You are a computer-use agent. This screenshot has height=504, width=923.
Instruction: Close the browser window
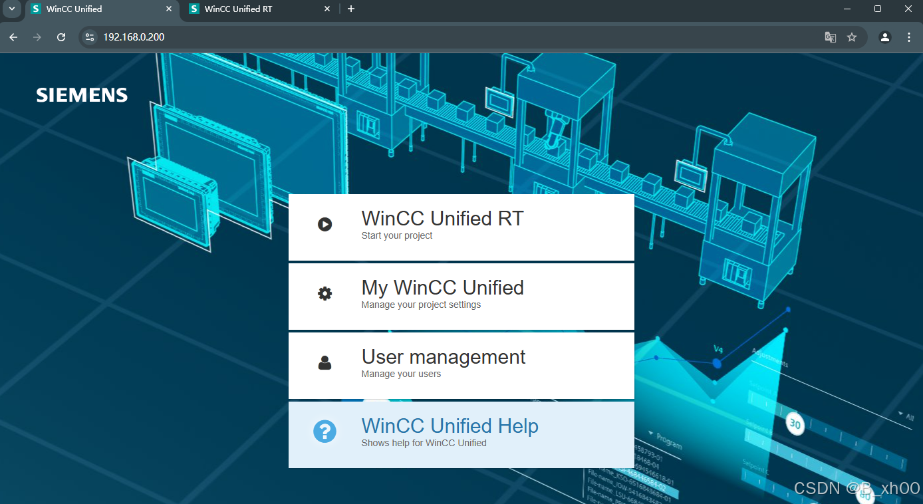(908, 9)
